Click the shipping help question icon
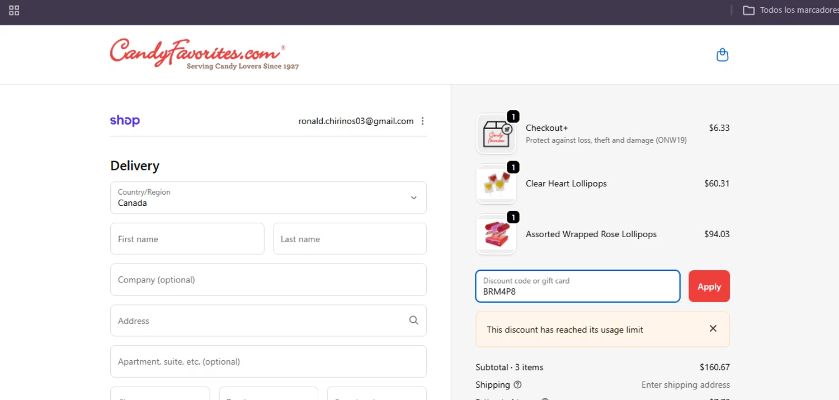This screenshot has height=400, width=839. (517, 385)
